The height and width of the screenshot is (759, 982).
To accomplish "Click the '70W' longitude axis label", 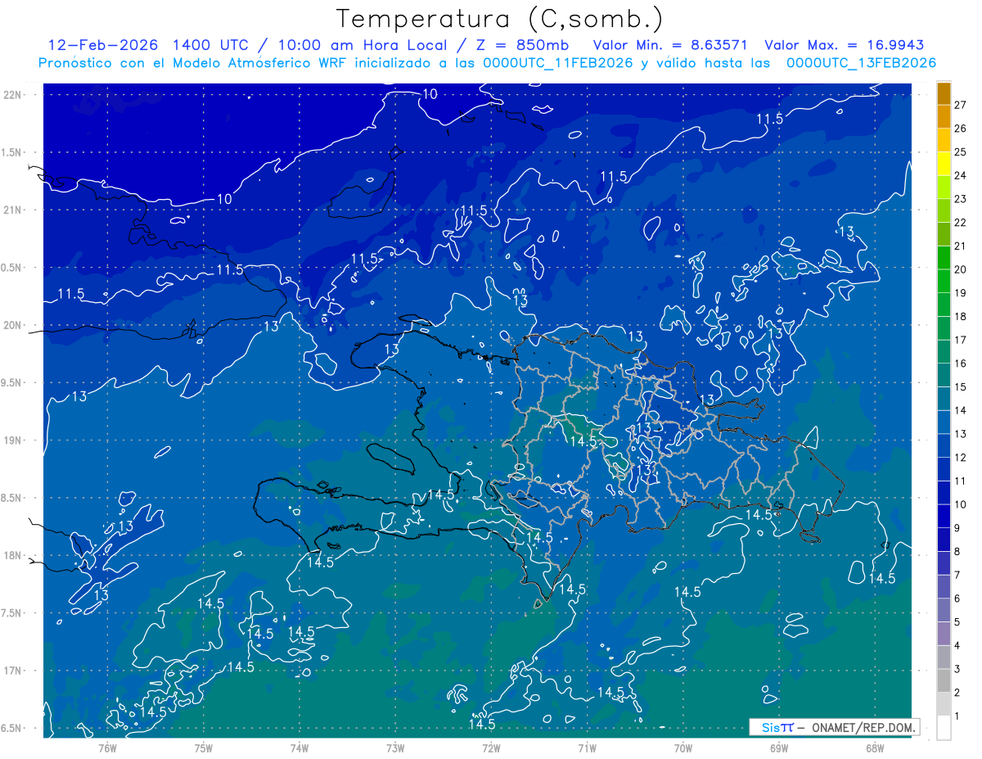I will tap(683, 748).
